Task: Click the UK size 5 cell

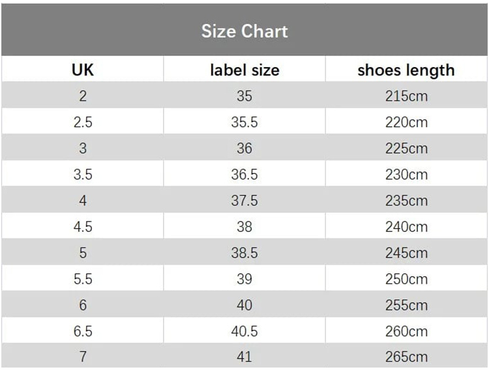Action: click(x=83, y=252)
